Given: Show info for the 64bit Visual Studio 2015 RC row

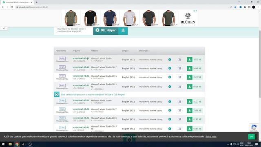Looking at the screenshot, I should [x=170, y=87].
